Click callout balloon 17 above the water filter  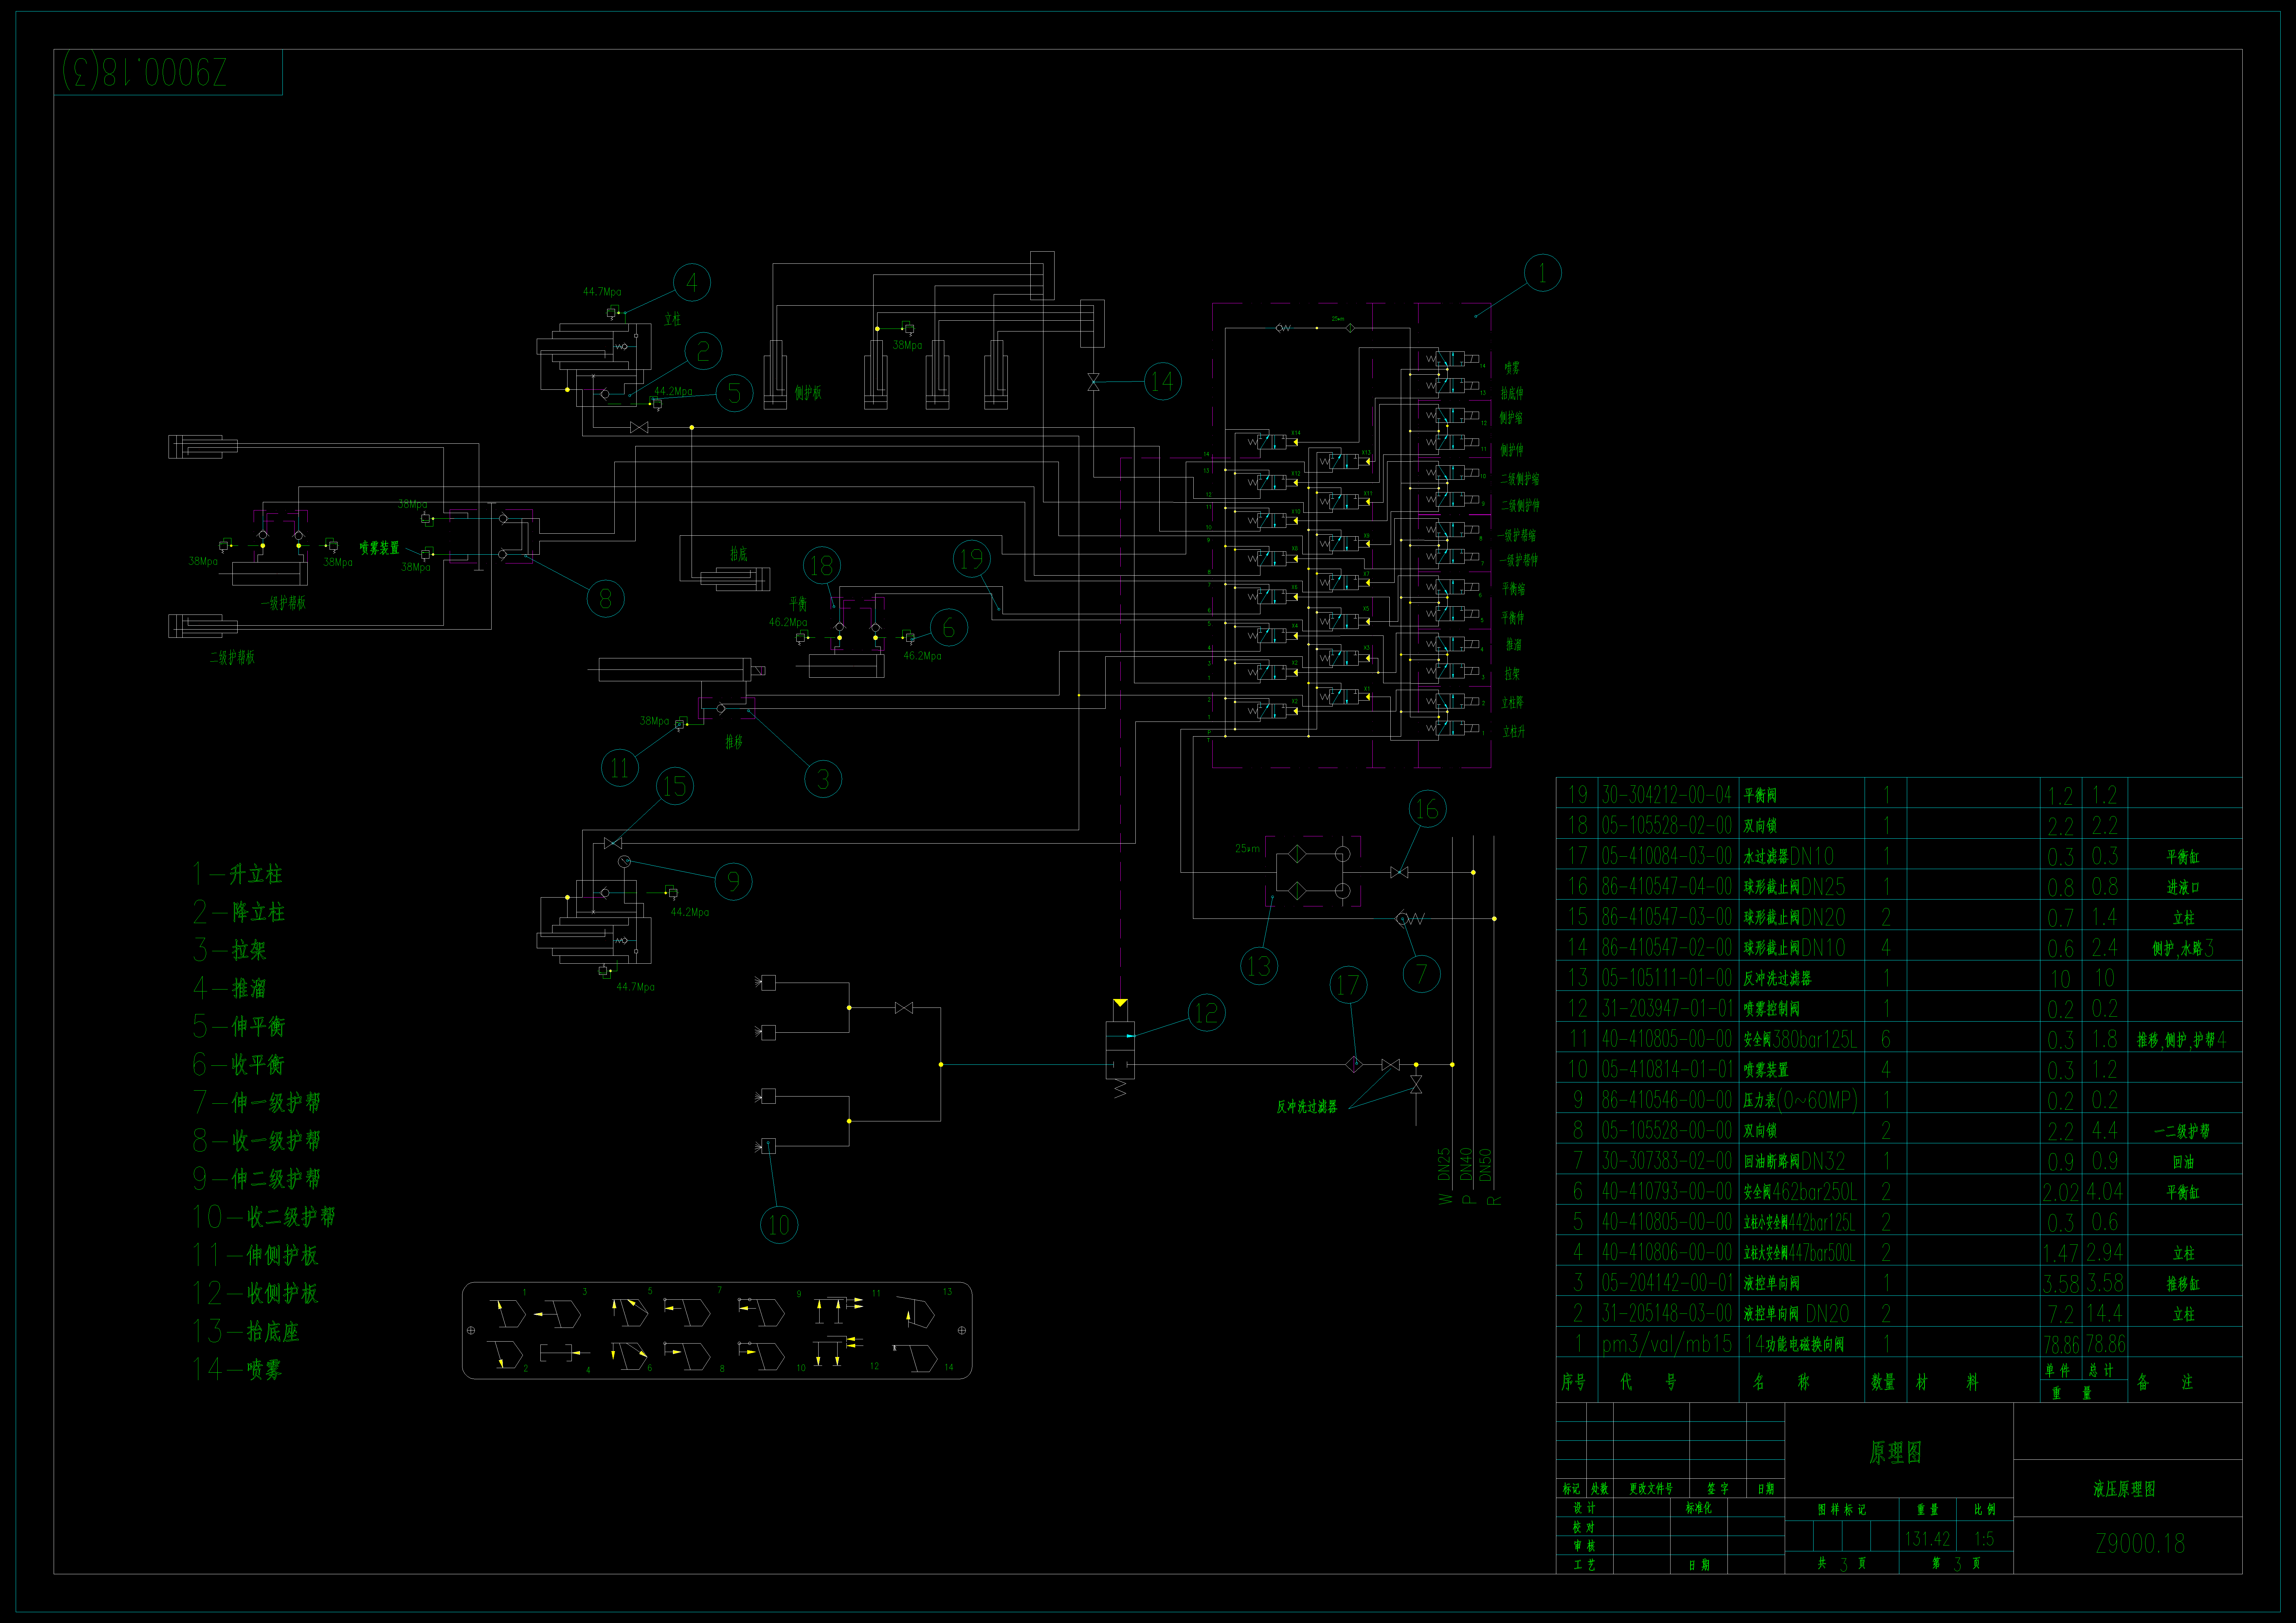1348,985
